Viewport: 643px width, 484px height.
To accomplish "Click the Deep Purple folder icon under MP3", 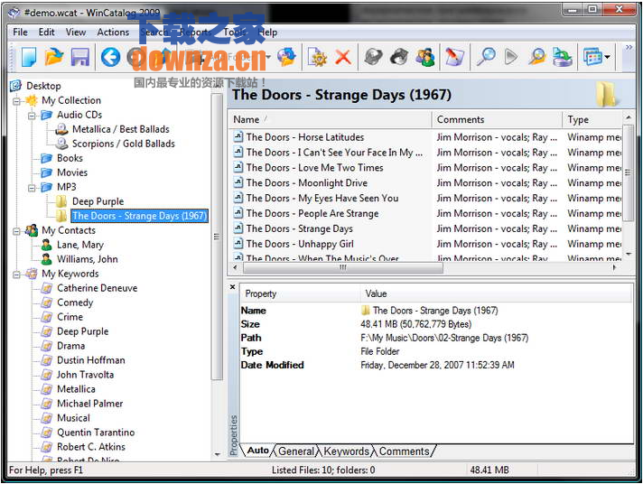I will pyautogui.click(x=61, y=201).
